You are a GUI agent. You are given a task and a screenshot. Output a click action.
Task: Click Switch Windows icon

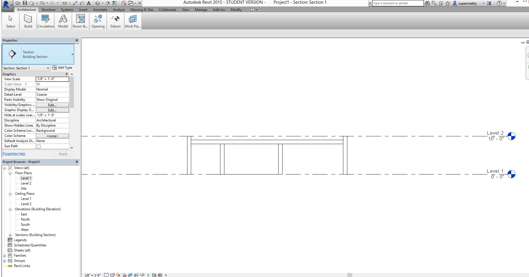(131, 3)
